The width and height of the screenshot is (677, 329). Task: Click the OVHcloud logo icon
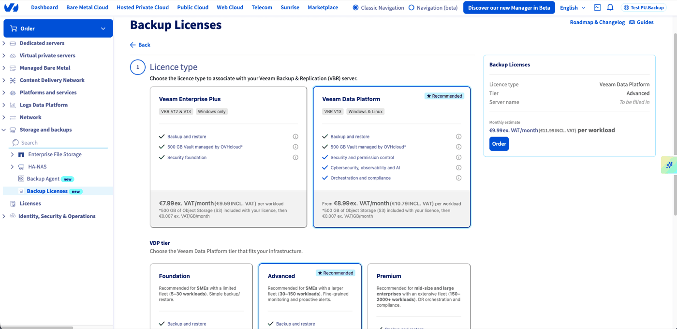click(11, 8)
